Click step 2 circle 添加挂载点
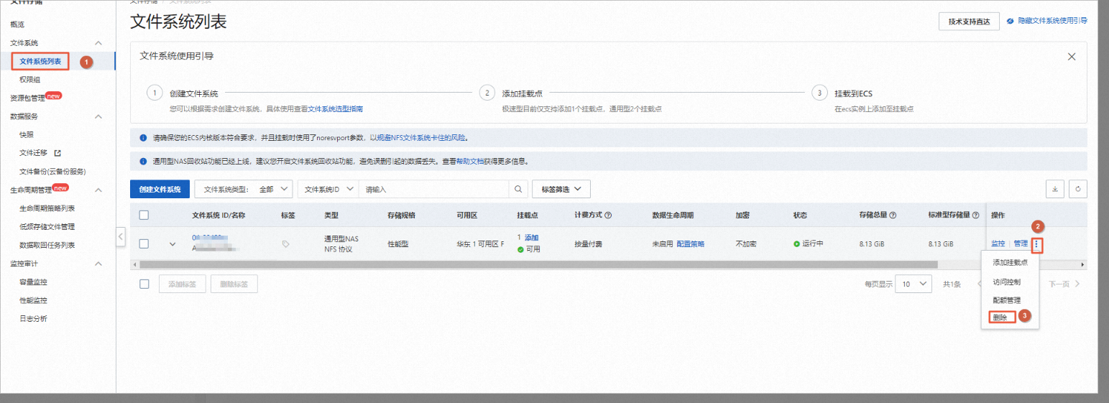This screenshot has width=1109, height=403. 487,93
